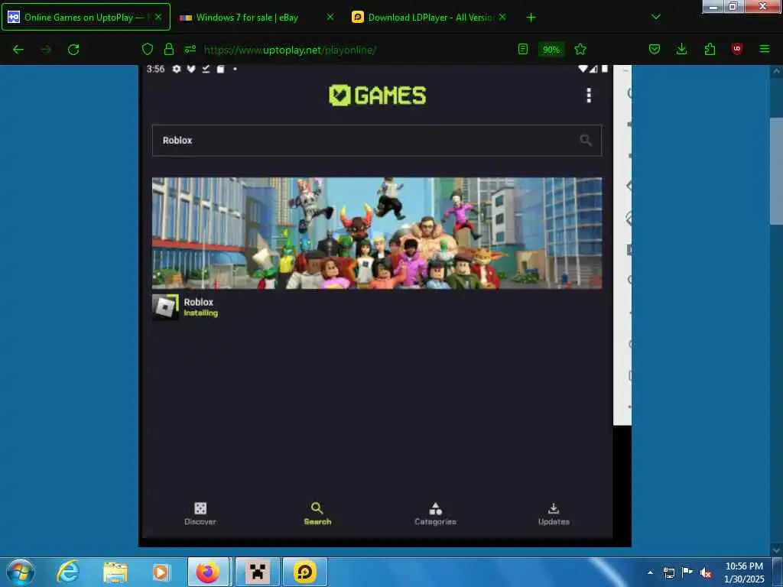Open the Pocket save icon
The width and height of the screenshot is (783, 587).
pos(655,49)
